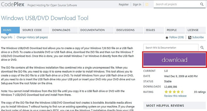Click the 35 ratings text
Screen dimensions: 207x111
200,92
